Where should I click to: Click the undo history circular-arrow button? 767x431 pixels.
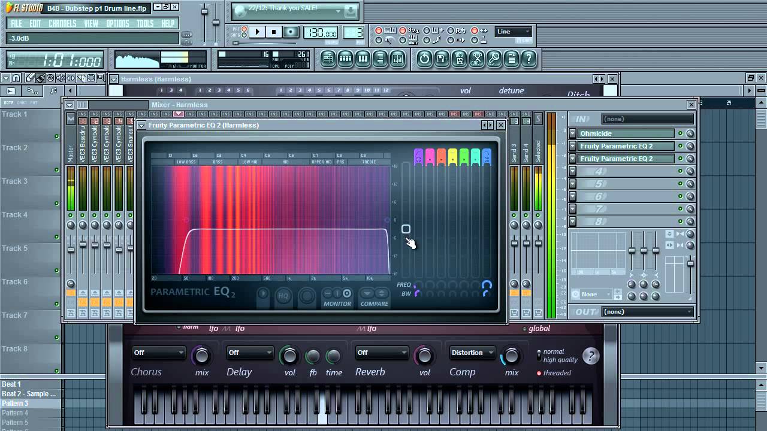424,59
